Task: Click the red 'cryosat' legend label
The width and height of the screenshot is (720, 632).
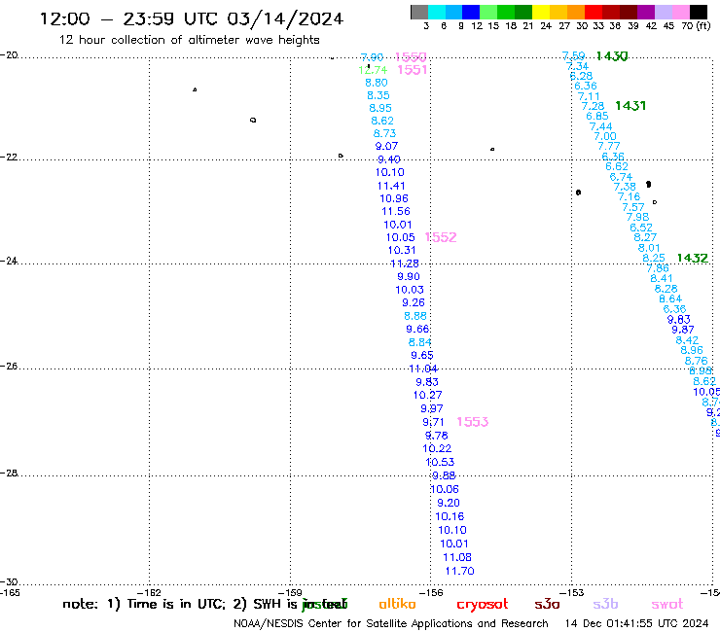Action: [x=483, y=605]
